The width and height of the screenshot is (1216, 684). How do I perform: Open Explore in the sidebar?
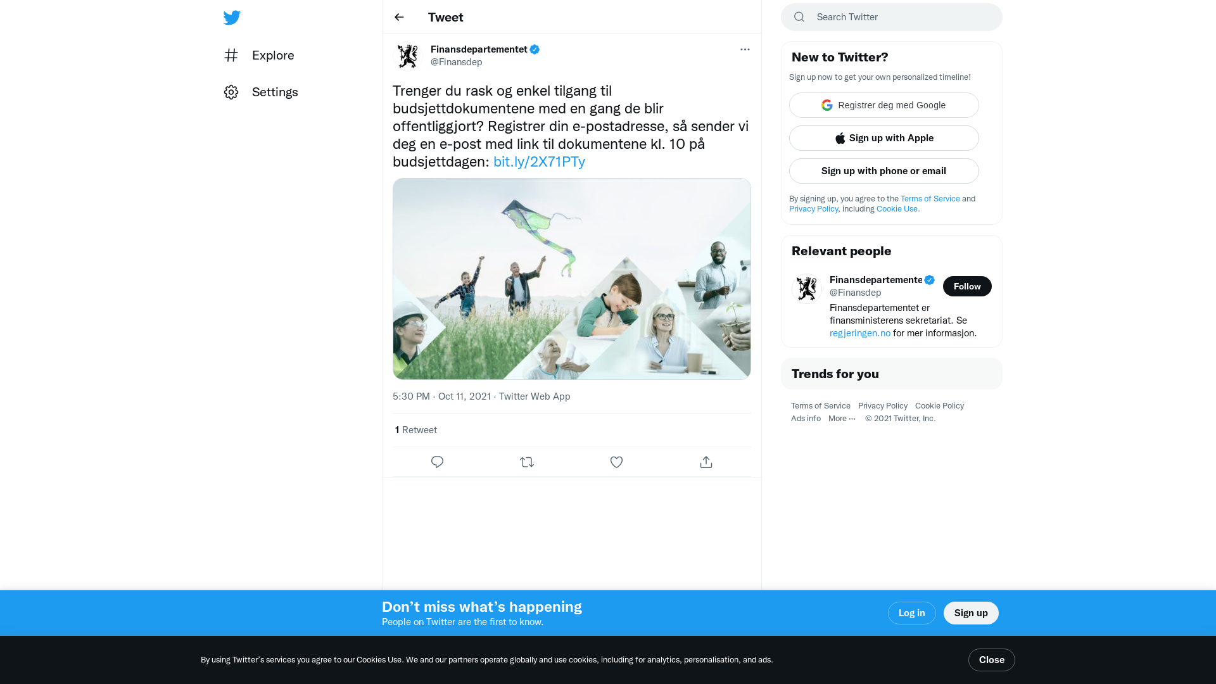tap(259, 55)
